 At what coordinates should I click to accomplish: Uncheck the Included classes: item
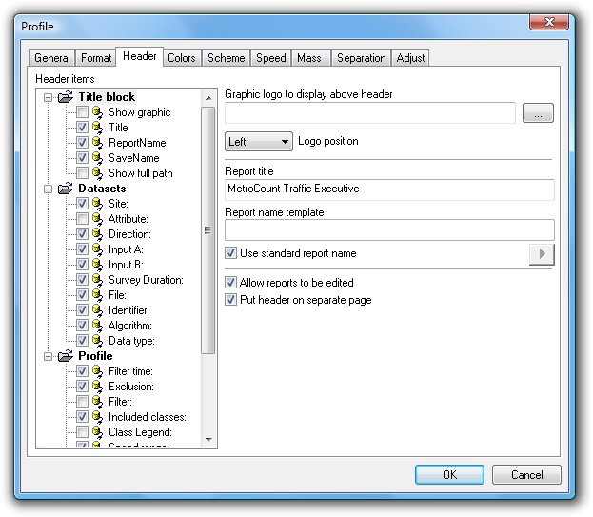[x=82, y=416]
